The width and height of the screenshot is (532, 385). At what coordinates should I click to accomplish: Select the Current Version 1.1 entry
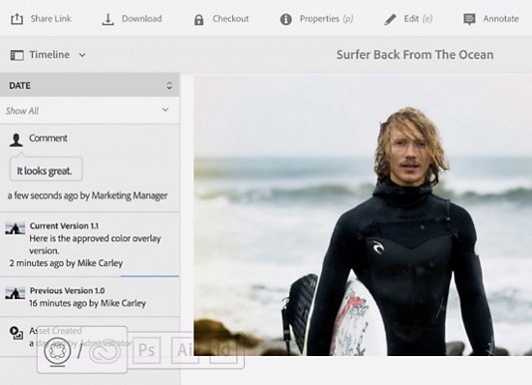point(90,244)
